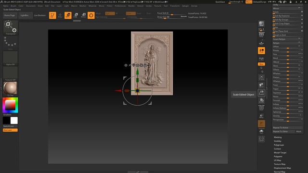The image size is (308, 173).
Task: Activate the Edit mode button in top shelf
Action: point(52,15)
